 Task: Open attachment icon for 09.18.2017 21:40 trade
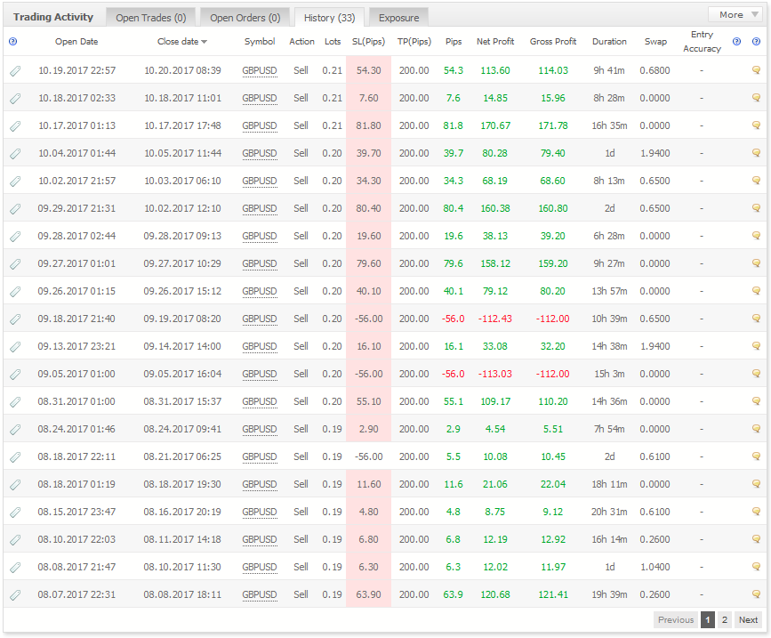pos(15,319)
